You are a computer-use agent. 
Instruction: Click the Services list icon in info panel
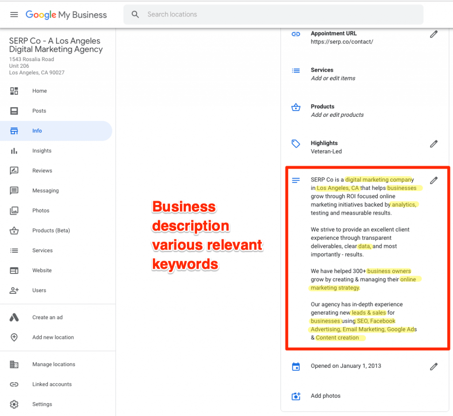pos(296,70)
